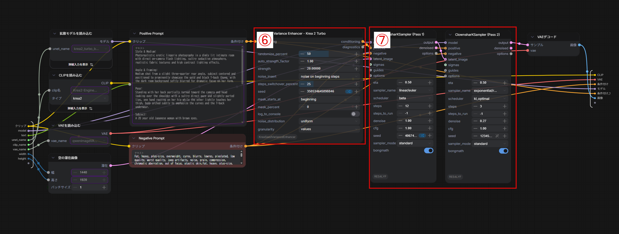Increase Pass 2 eta with plus icon
Image resolution: width=619 pixels, height=234 pixels.
point(505,83)
